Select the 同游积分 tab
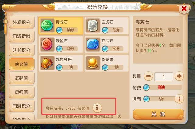The width and height of the screenshot is (195, 129). [22, 106]
